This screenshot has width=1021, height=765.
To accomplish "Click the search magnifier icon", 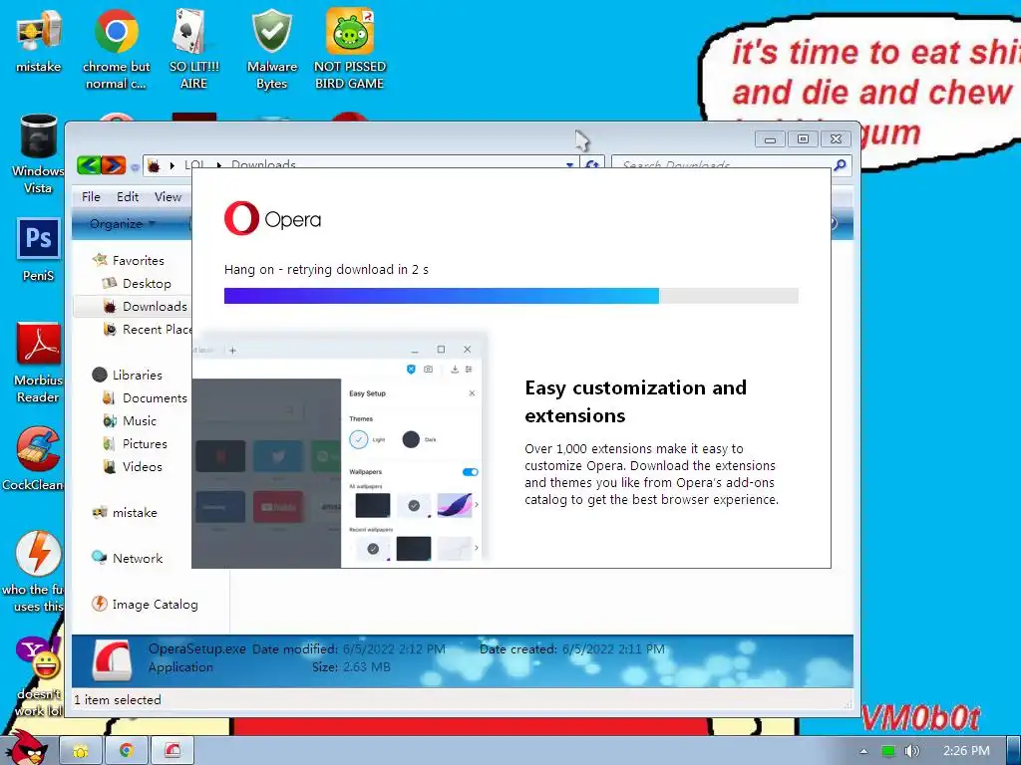I will click(841, 164).
